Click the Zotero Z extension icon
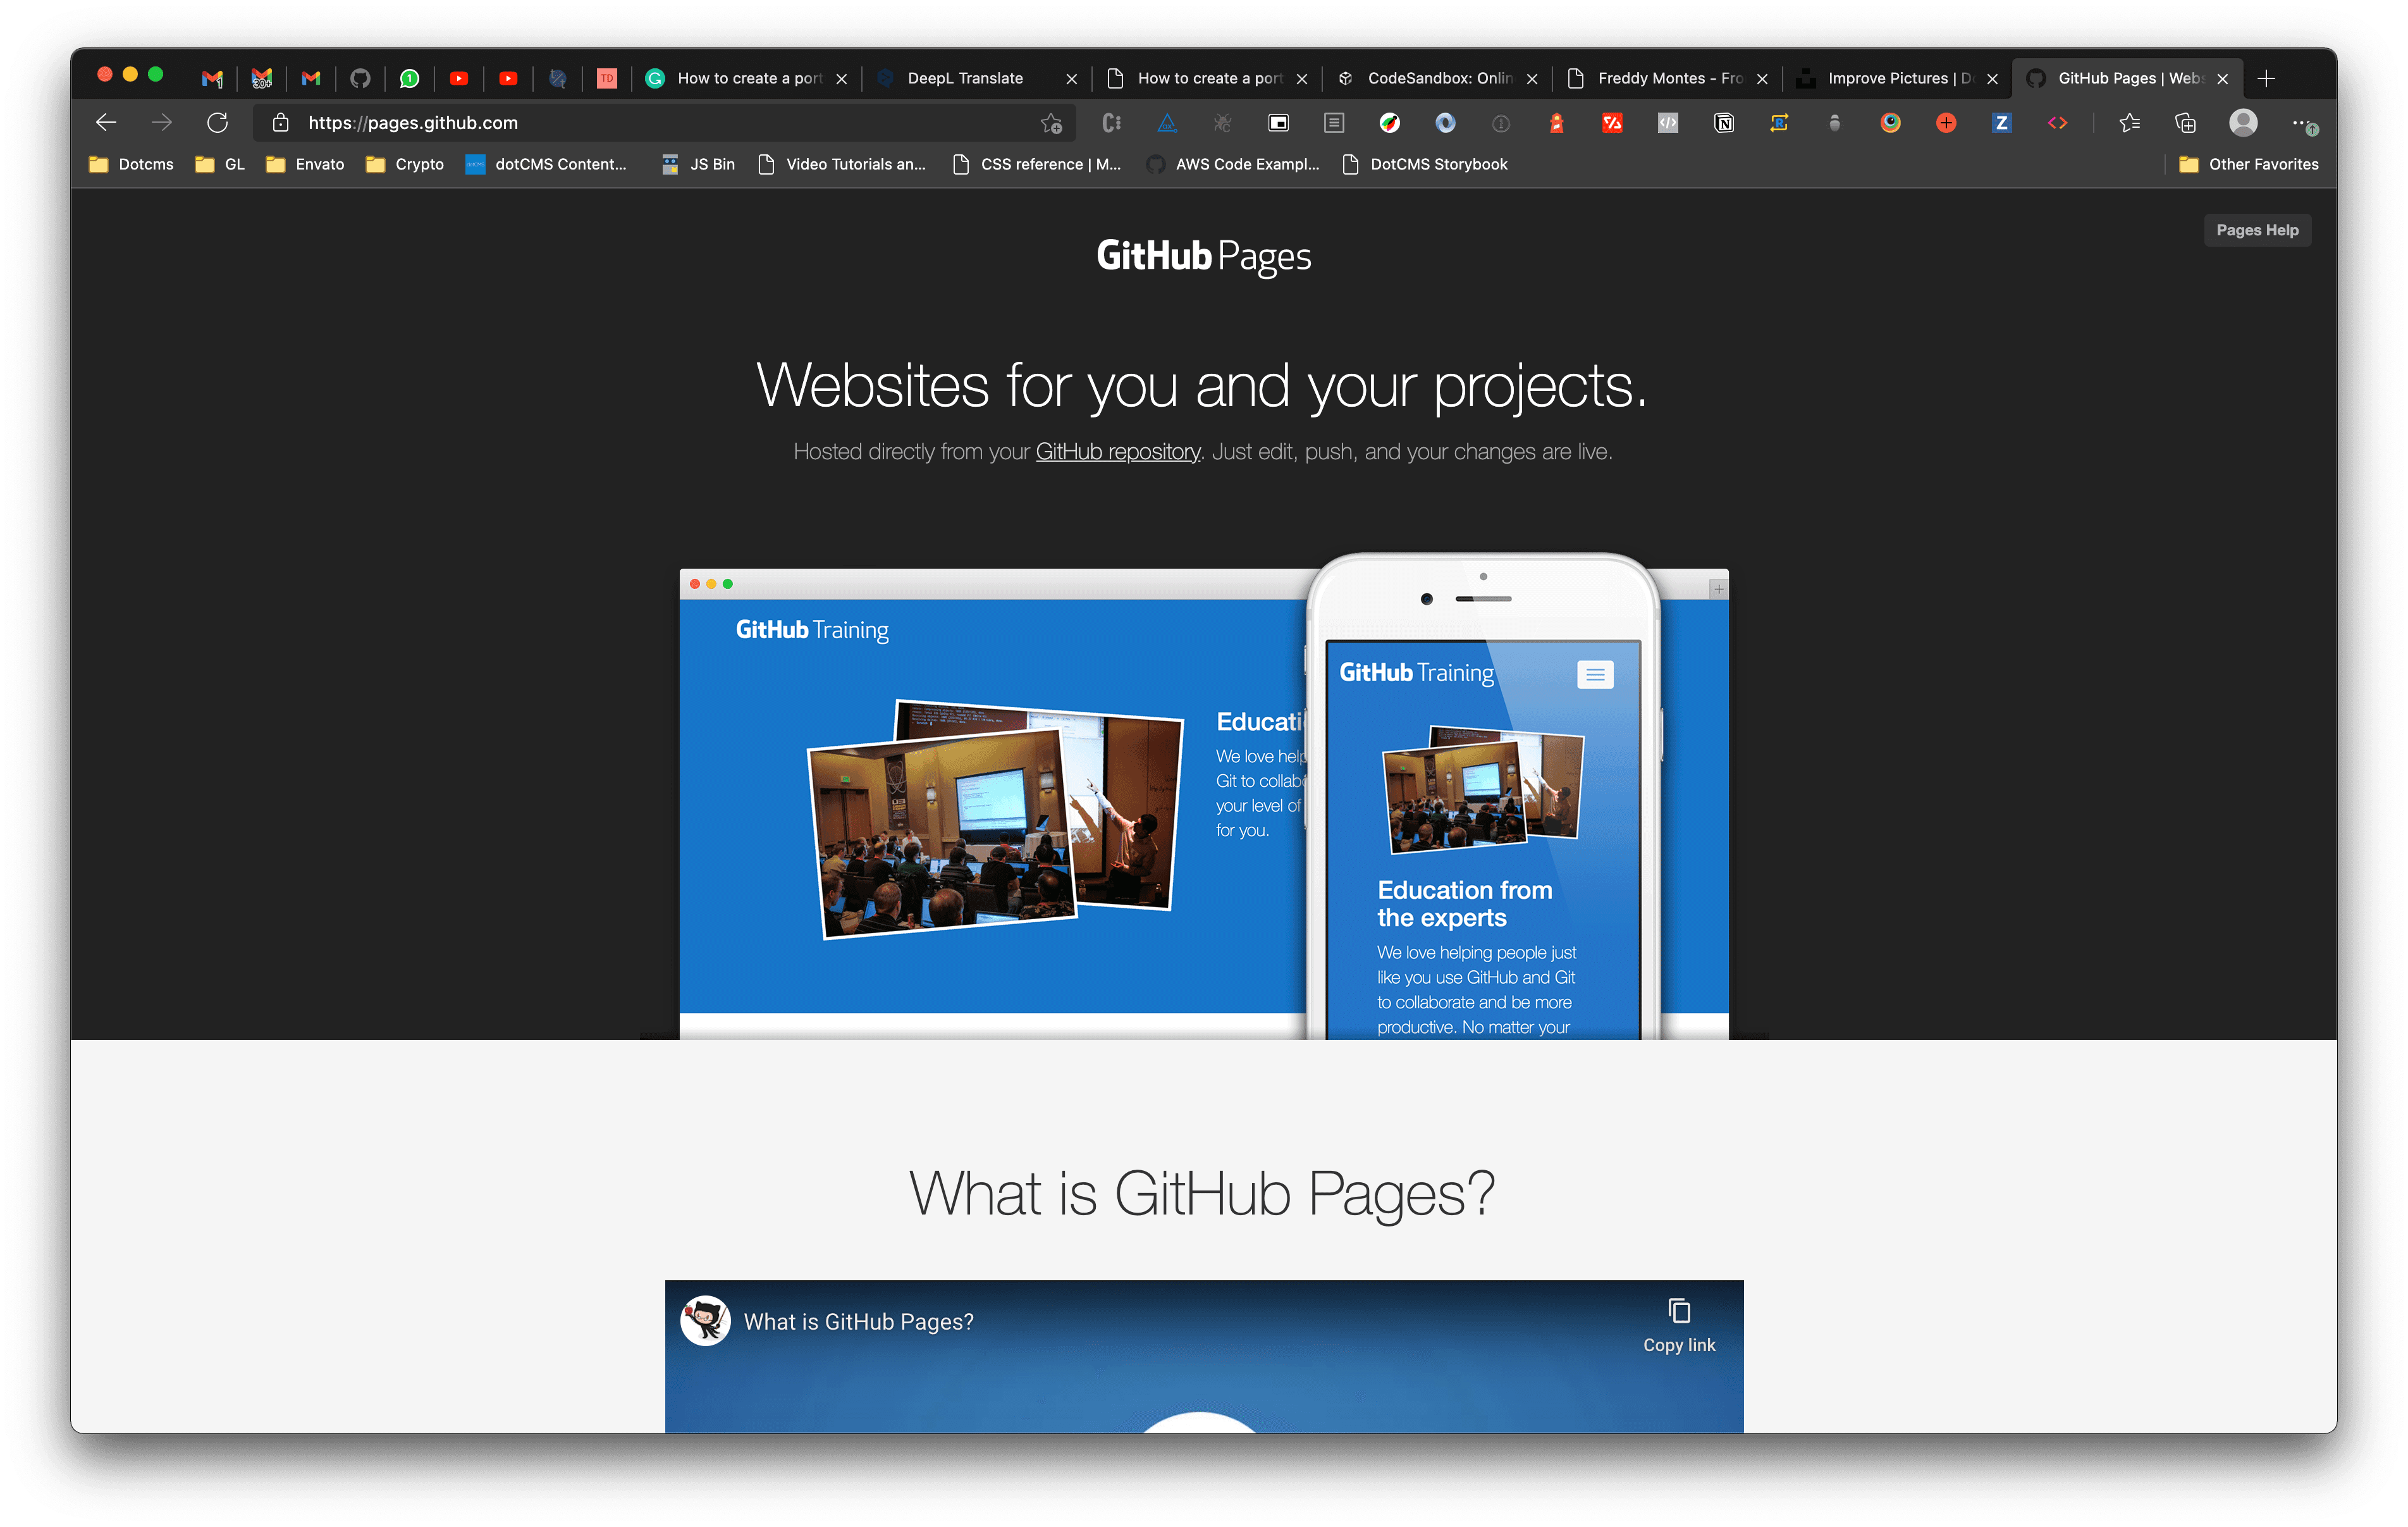The width and height of the screenshot is (2408, 1527). [x=2001, y=123]
